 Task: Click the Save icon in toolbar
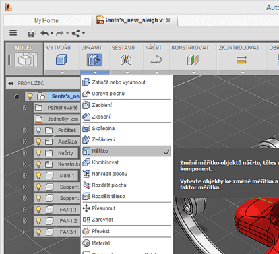click(32, 34)
